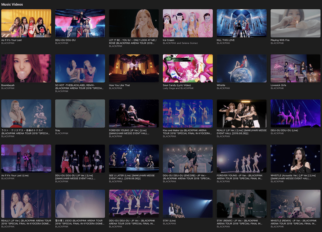The height and width of the screenshot is (232, 322).
Task: Open the 'How You Like That' title
Action: (119, 85)
